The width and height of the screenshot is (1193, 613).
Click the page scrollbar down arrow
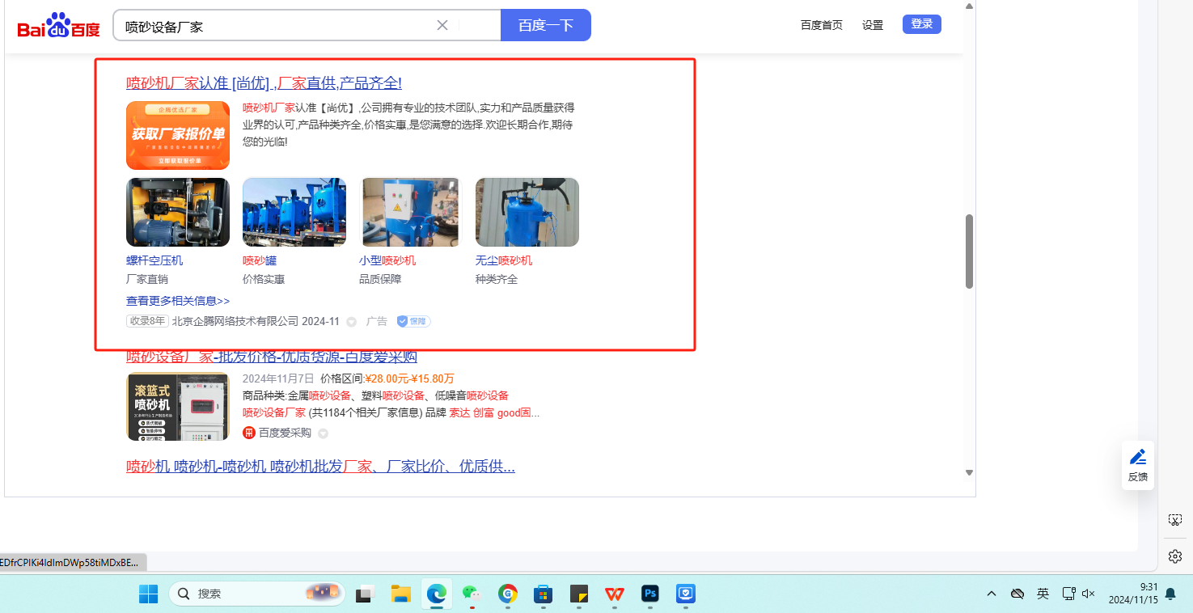(969, 472)
